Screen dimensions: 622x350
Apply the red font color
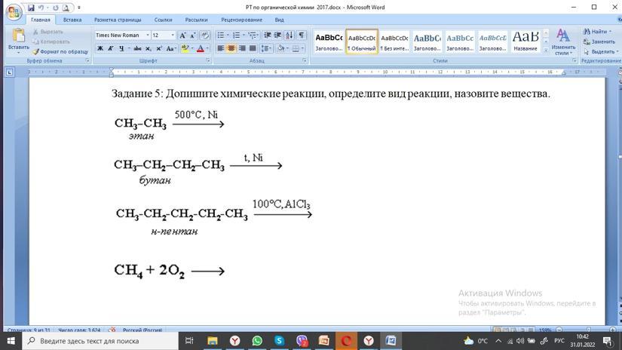click(x=201, y=48)
